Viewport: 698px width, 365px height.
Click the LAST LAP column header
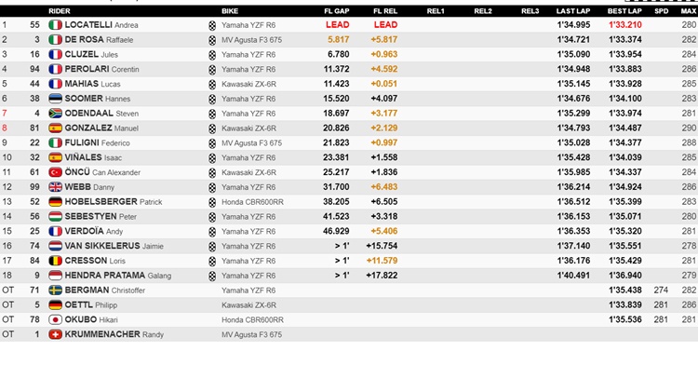pyautogui.click(x=573, y=11)
